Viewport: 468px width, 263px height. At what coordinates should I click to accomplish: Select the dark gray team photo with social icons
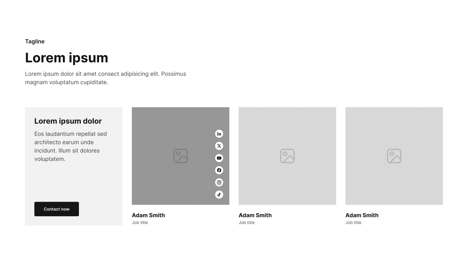[x=180, y=156]
